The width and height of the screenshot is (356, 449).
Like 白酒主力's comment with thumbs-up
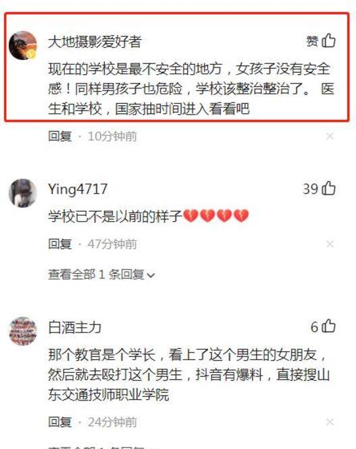(328, 326)
